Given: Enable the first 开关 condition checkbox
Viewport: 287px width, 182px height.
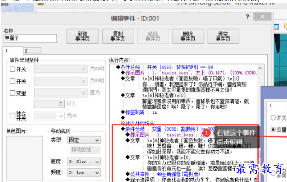Looking at the screenshot, I should tap(13, 69).
